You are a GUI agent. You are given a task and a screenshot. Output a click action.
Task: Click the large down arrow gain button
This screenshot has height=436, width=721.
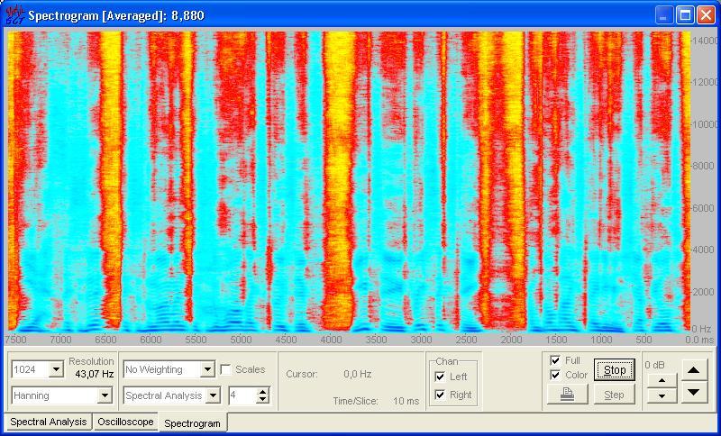[694, 393]
